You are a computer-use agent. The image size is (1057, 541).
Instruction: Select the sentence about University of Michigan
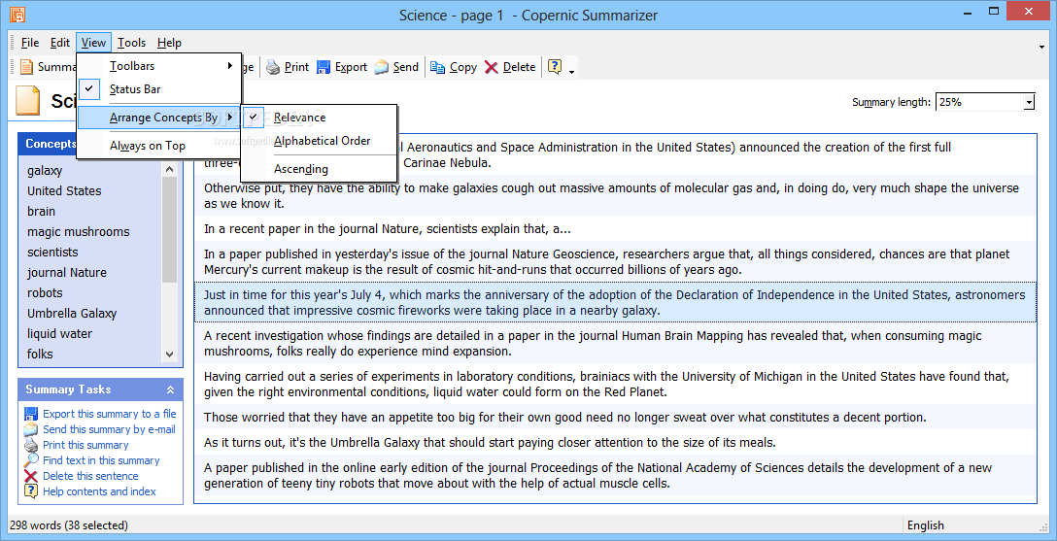[x=616, y=384]
